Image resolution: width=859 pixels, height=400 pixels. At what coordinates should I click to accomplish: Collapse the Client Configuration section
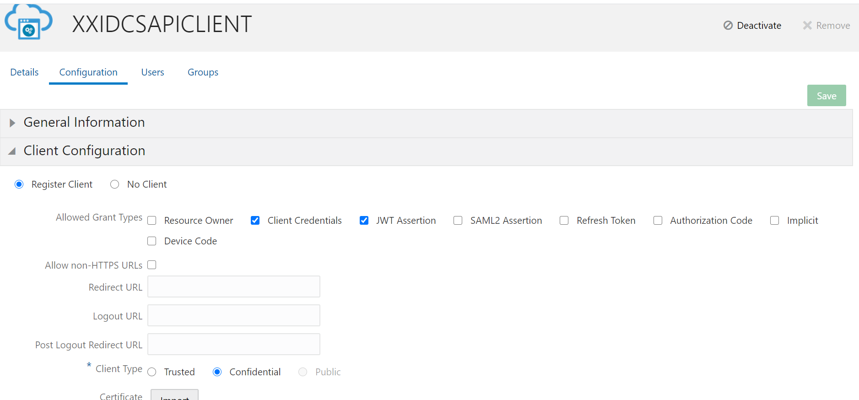coord(12,151)
